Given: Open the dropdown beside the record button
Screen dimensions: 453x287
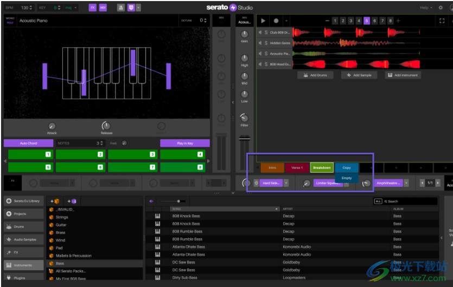Looking at the screenshot, I should pyautogui.click(x=286, y=21).
